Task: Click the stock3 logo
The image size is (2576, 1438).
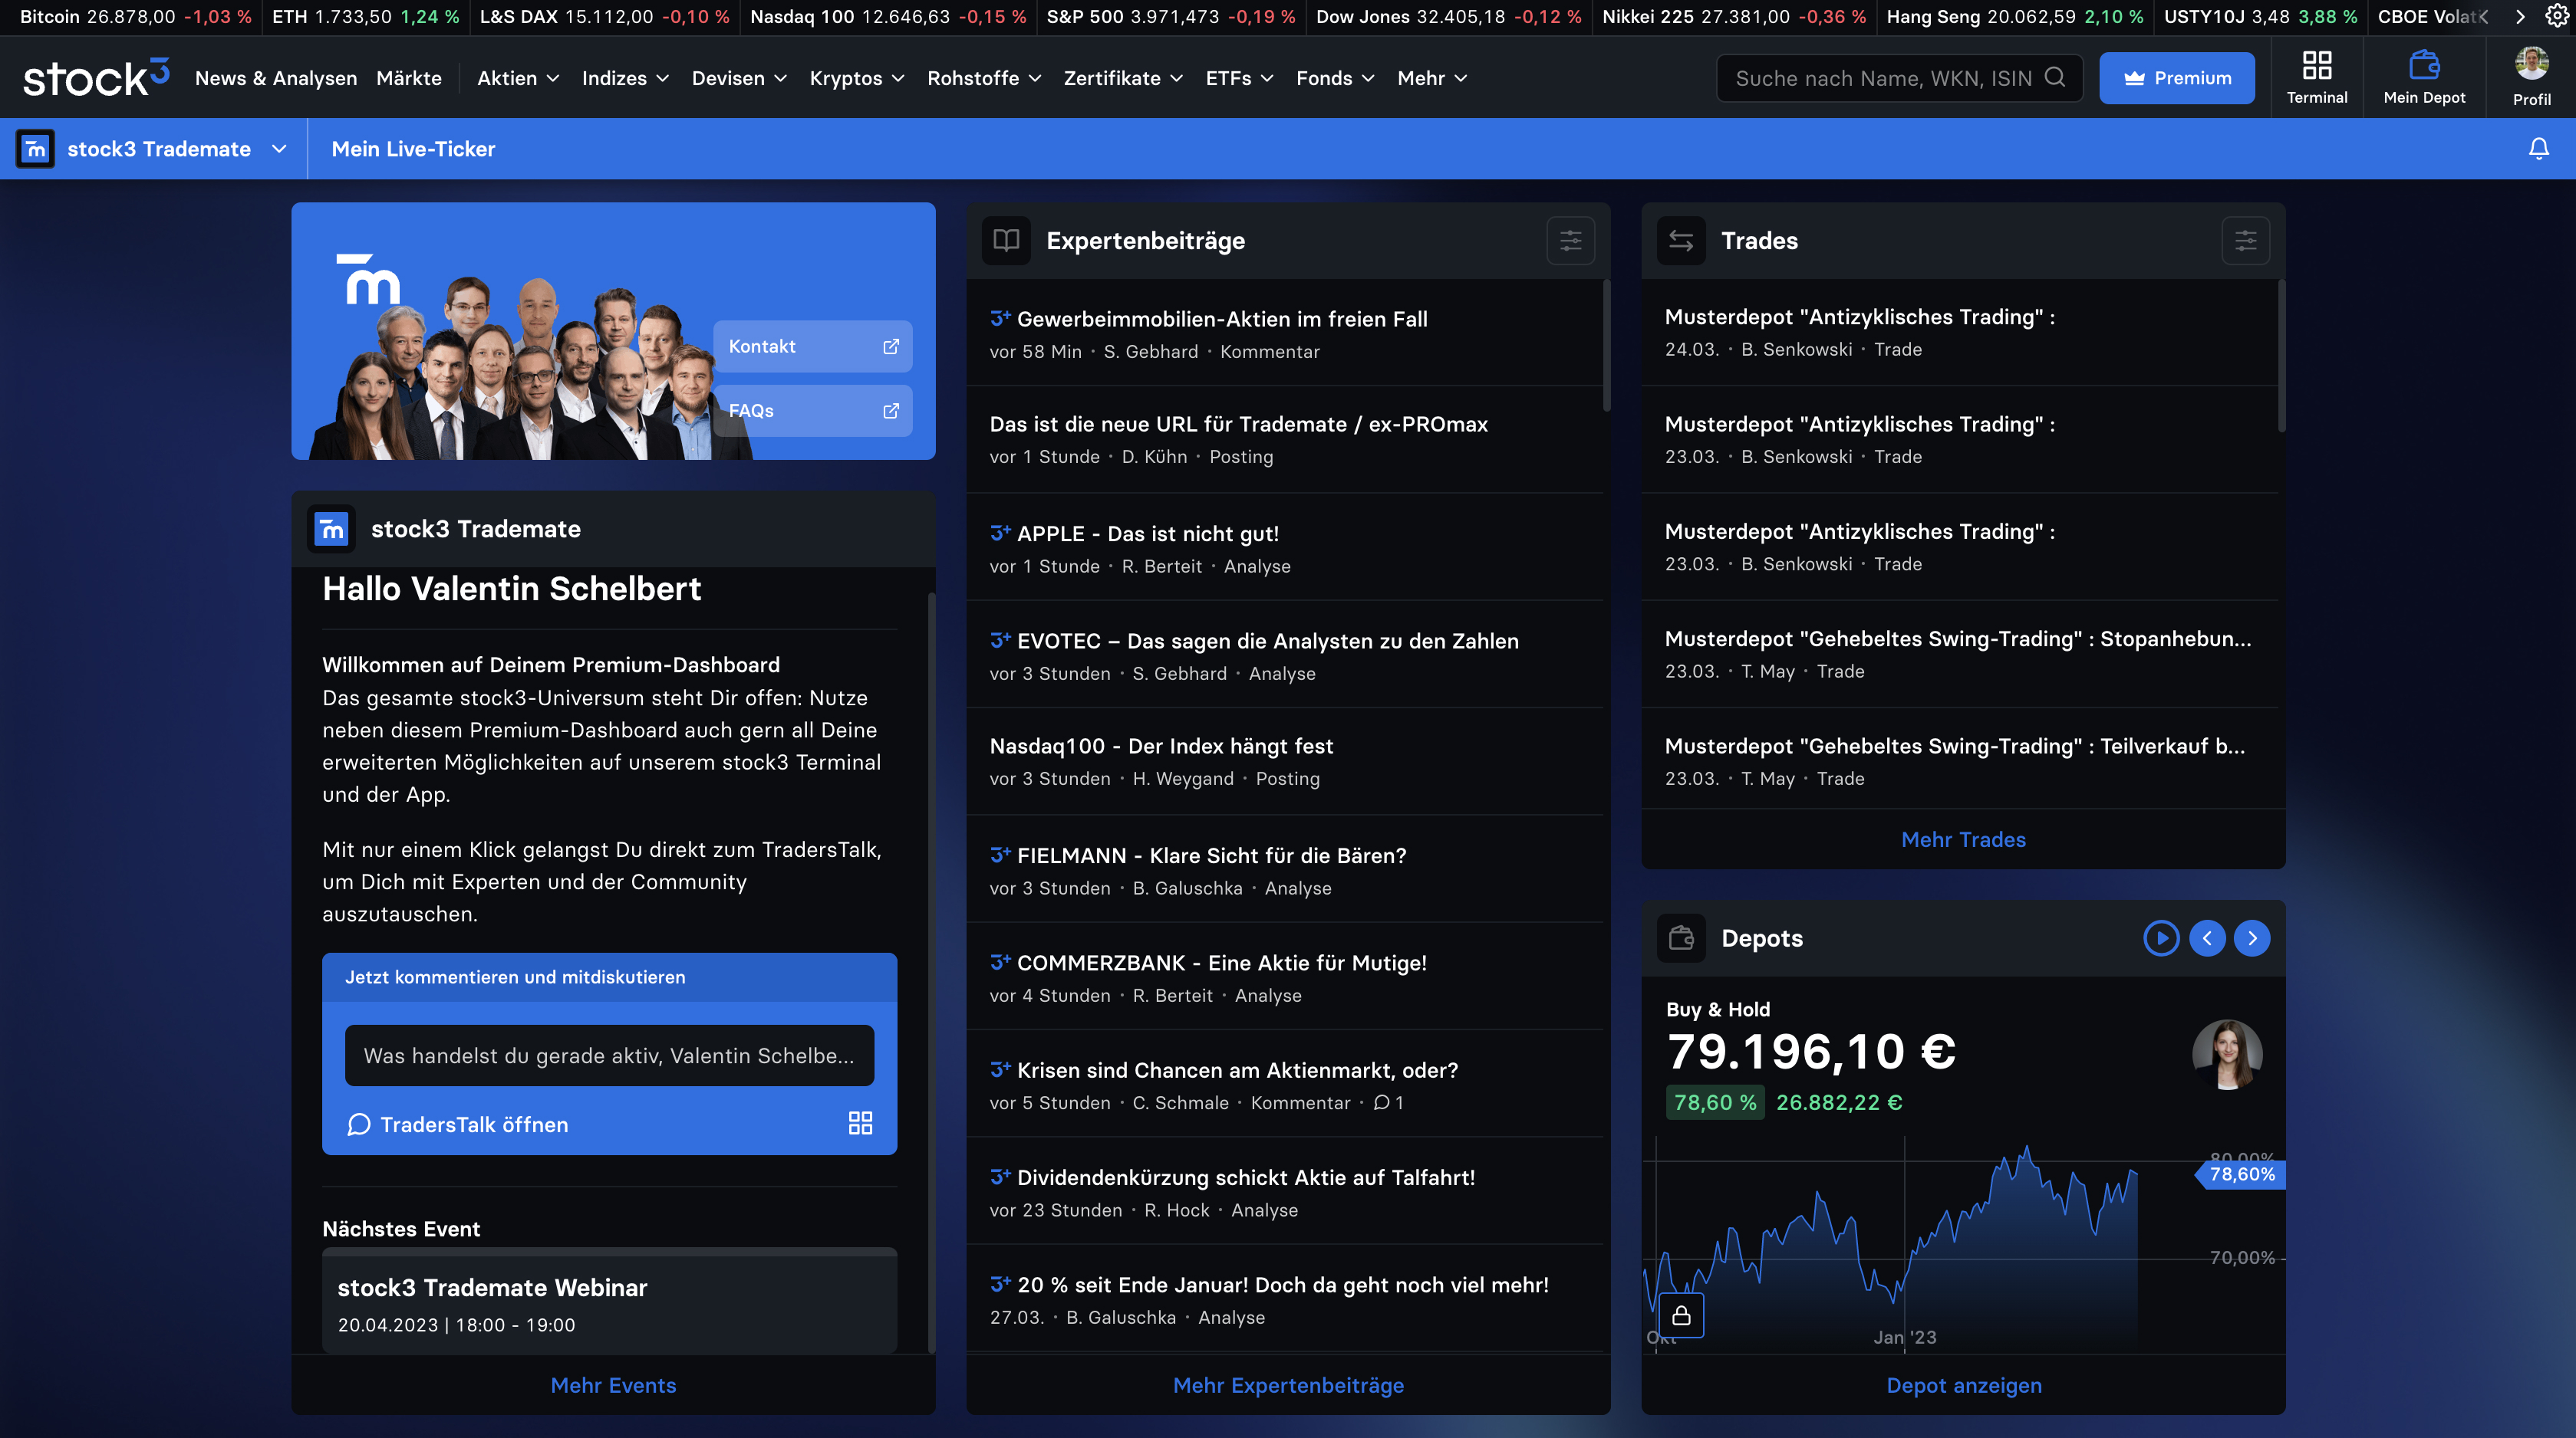Action: click(x=96, y=78)
